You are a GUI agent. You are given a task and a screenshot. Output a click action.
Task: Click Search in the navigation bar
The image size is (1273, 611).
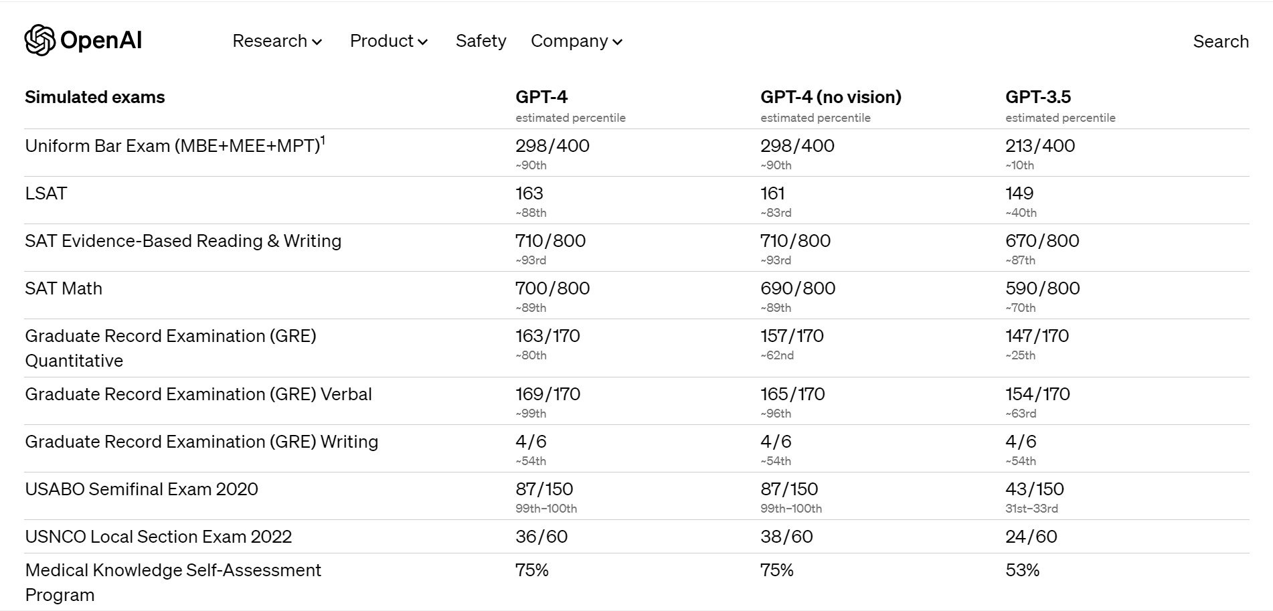point(1220,41)
